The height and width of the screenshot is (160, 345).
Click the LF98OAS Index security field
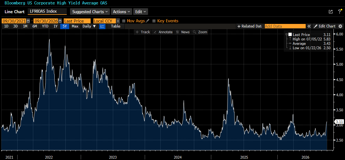coord(47,12)
